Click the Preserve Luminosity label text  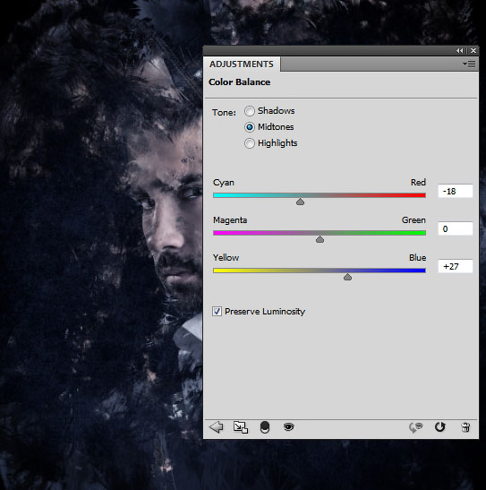coord(265,312)
